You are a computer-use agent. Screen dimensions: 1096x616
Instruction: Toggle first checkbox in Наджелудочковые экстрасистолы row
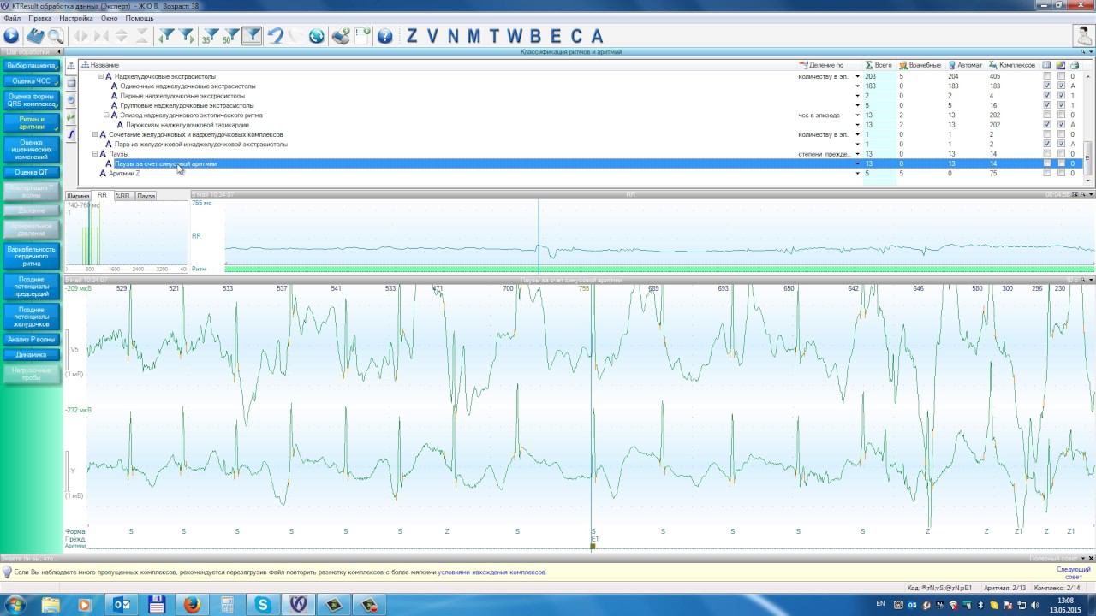coord(1046,76)
